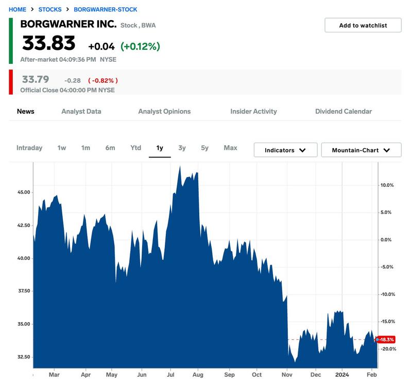Switch chart to the 3y range
Screen dimensions: 412x385
point(182,148)
